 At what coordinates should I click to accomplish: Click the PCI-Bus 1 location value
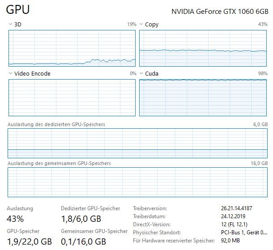pyautogui.click(x=244, y=233)
